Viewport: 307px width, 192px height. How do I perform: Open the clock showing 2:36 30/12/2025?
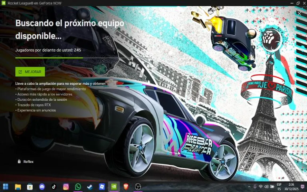pyautogui.click(x=291, y=187)
